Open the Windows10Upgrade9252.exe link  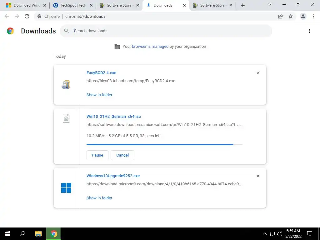(x=113, y=176)
